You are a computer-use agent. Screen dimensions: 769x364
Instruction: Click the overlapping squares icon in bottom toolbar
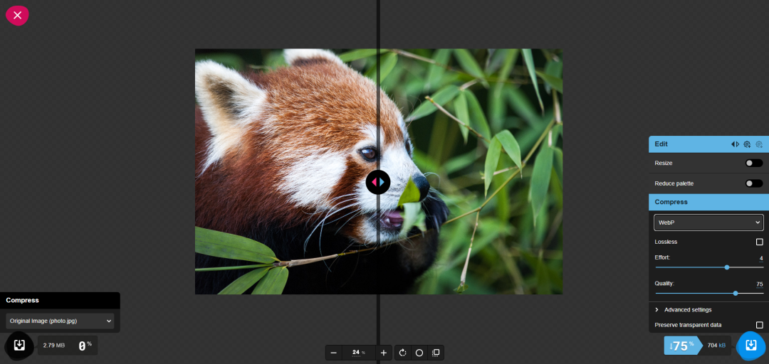point(436,353)
